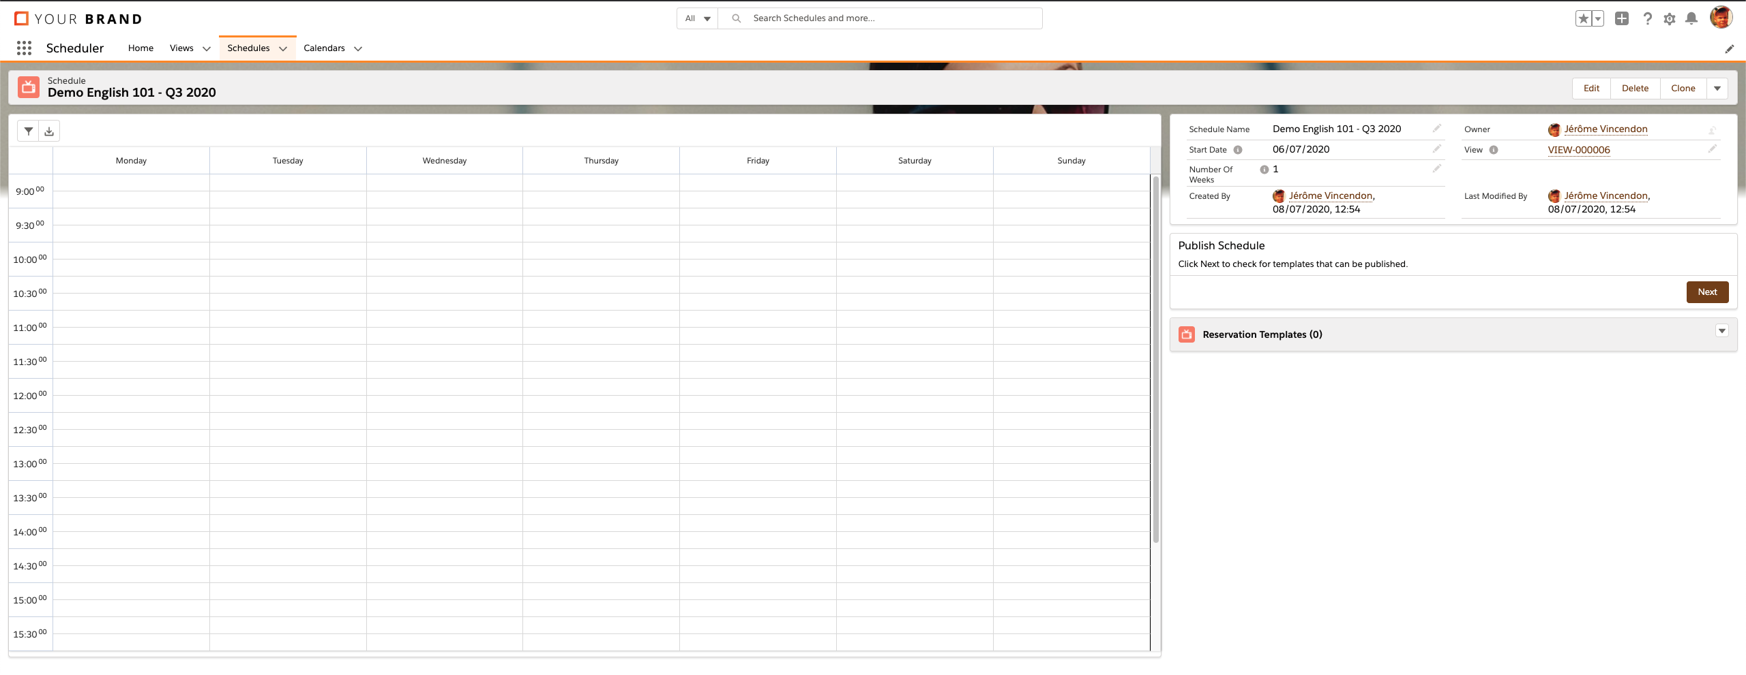Open the notifications bell icon
1746x675 pixels.
point(1692,18)
